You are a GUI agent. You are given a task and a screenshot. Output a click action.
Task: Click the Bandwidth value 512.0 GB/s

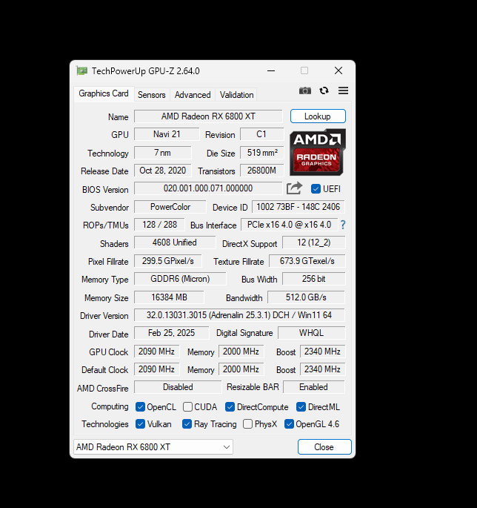(x=306, y=297)
